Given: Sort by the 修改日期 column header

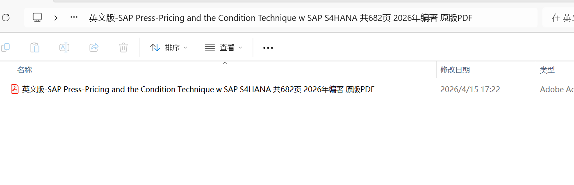Looking at the screenshot, I should tap(455, 70).
